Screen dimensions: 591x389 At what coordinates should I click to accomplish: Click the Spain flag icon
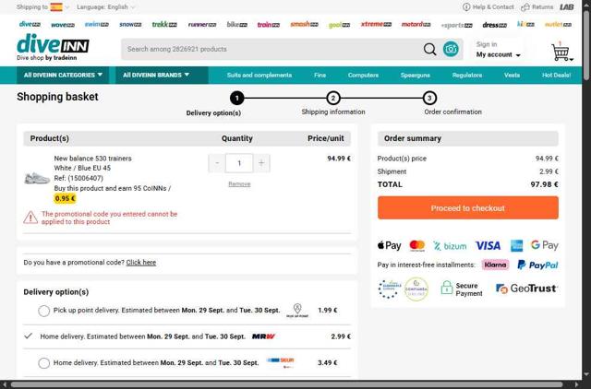56,6
